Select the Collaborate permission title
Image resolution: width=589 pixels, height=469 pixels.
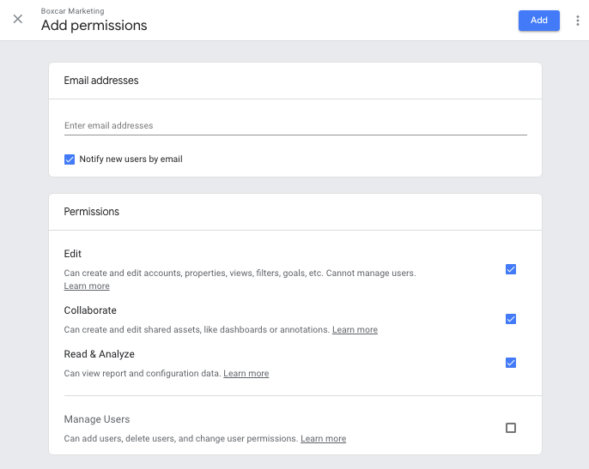pyautogui.click(x=90, y=310)
